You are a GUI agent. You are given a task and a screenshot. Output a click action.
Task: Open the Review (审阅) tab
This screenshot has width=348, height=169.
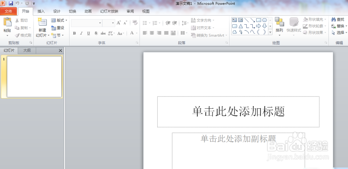point(130,11)
